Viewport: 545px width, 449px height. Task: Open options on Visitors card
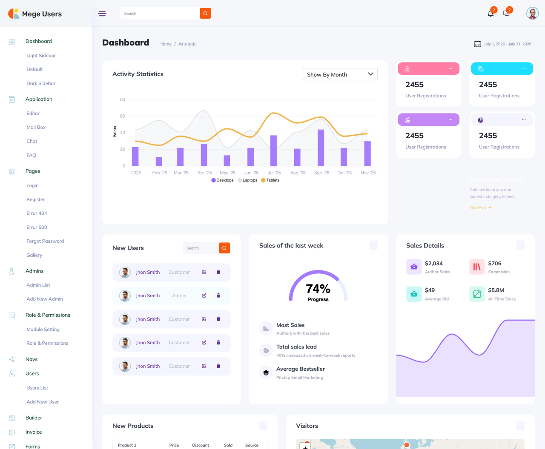[520, 426]
